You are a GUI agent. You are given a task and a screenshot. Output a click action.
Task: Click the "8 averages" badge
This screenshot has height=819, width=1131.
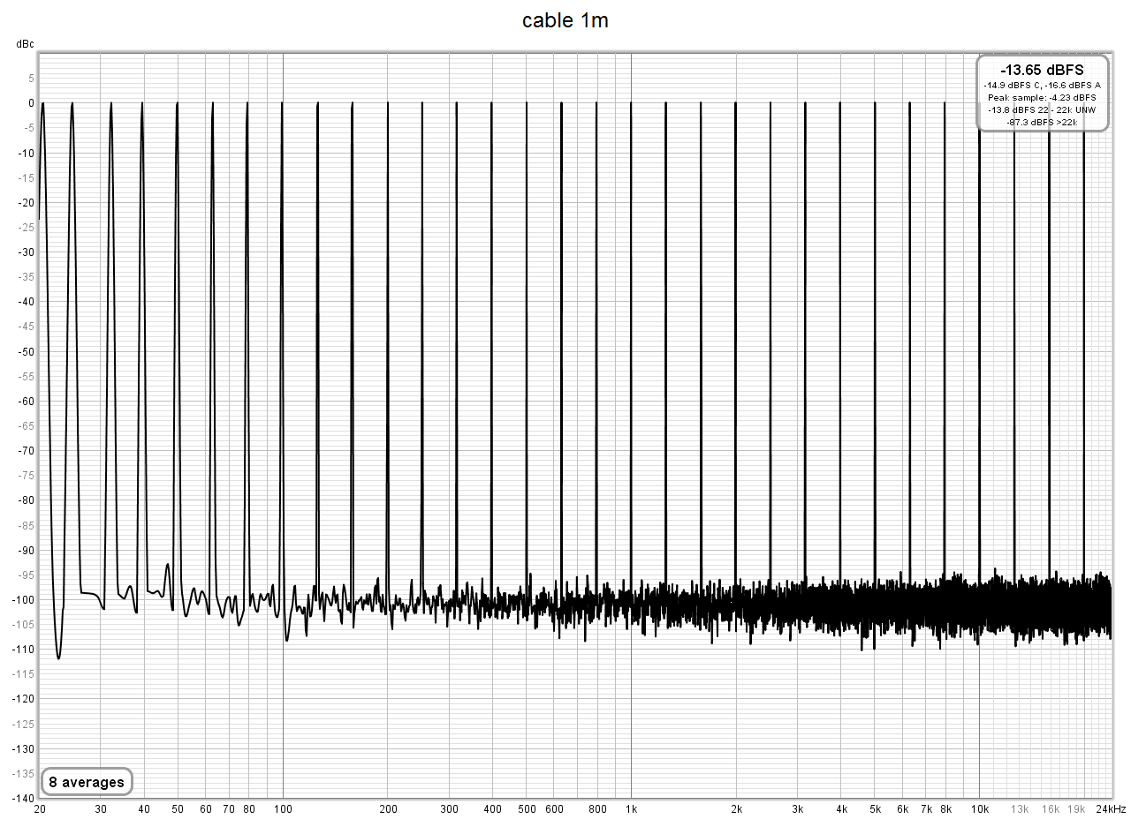(87, 782)
